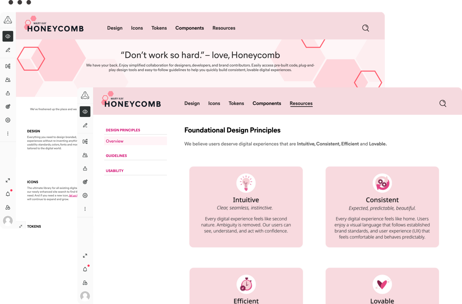Open Design tab in front window navigation

click(x=192, y=103)
